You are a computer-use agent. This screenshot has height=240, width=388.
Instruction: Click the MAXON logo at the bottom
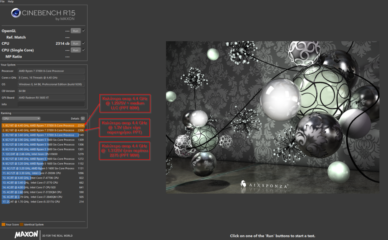pyautogui.click(x=26, y=234)
